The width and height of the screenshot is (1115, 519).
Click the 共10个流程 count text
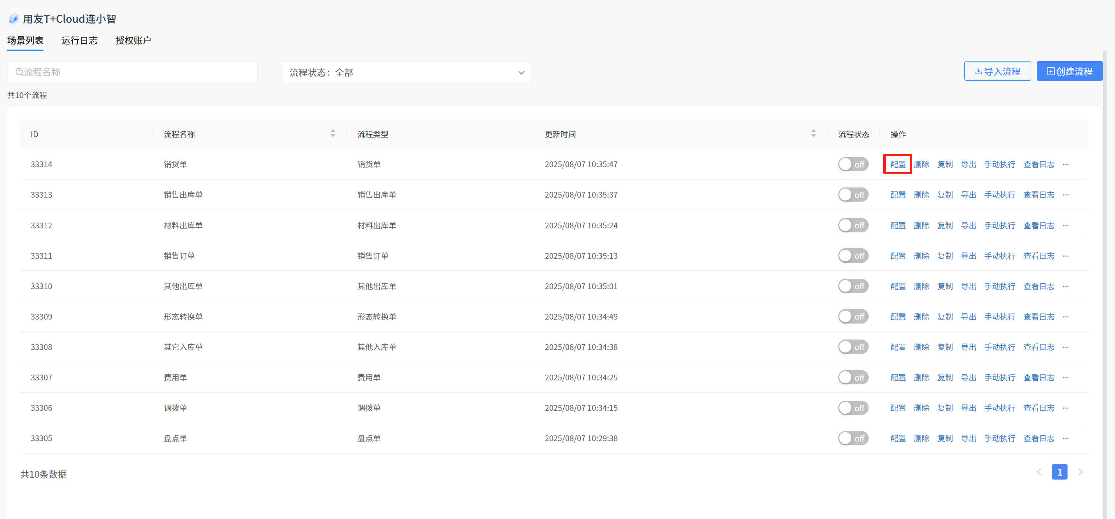(x=27, y=95)
